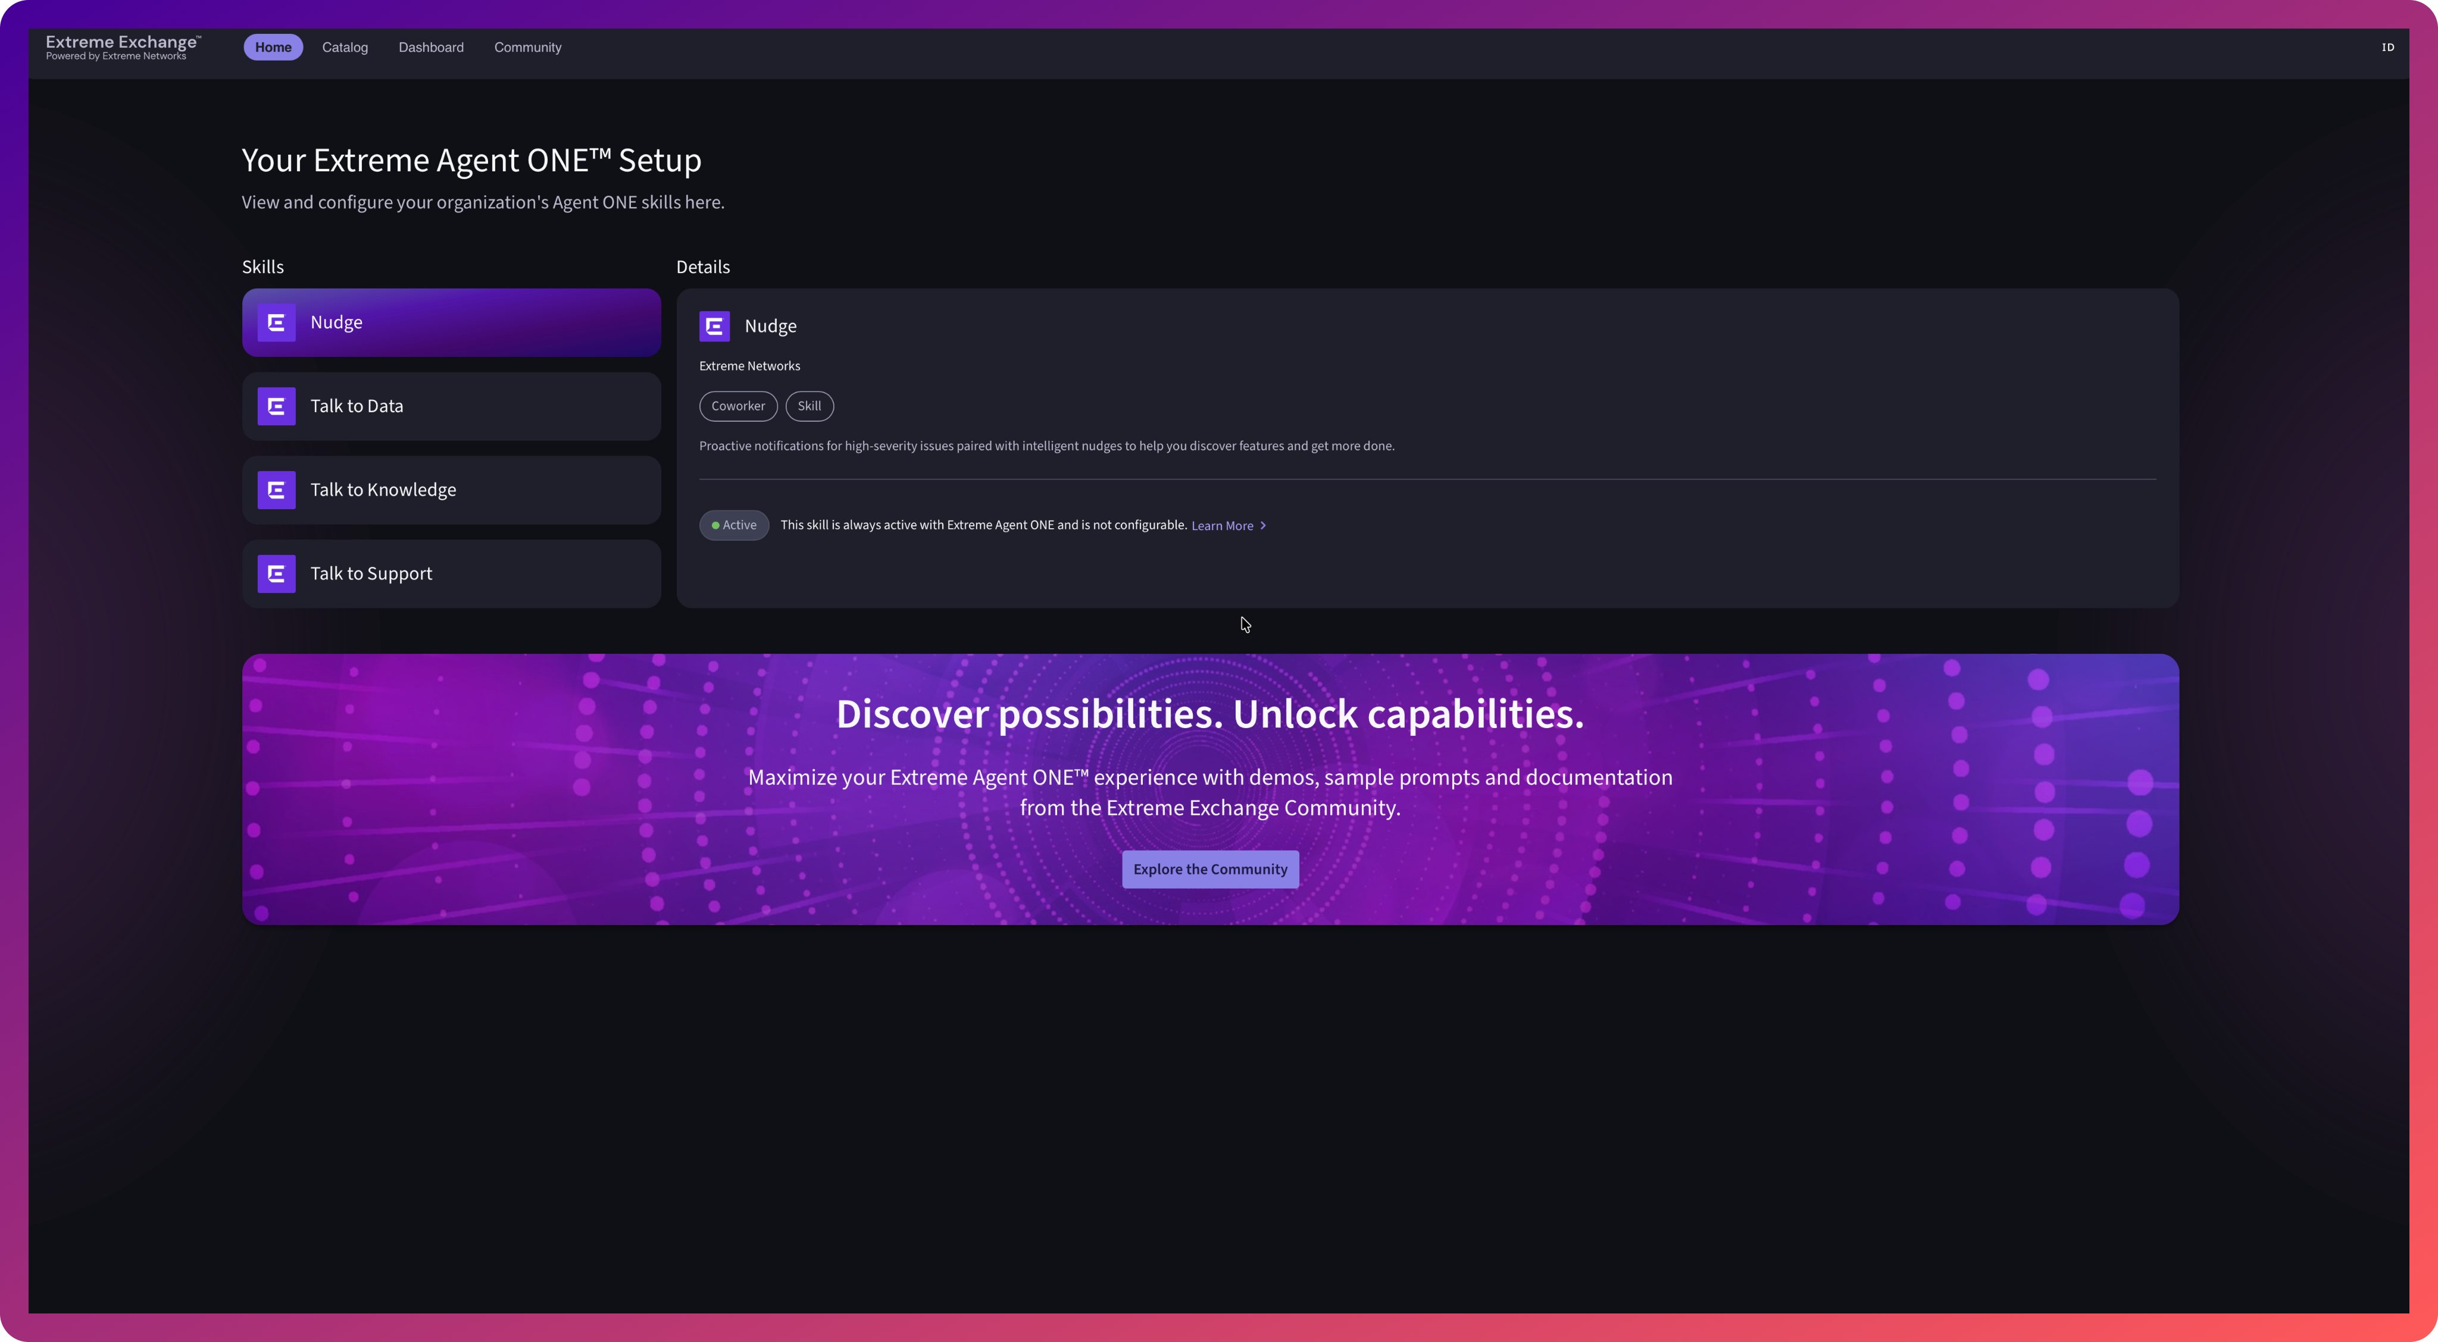Viewport: 2438px width, 1342px height.
Task: Open the Catalog tab
Action: [x=345, y=47]
